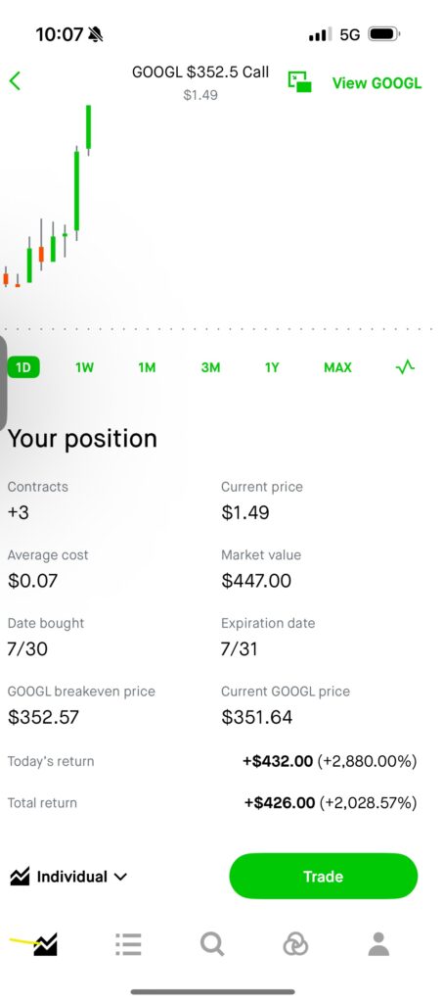Tap the green back arrow
The image size is (443, 1003).
tap(16, 81)
